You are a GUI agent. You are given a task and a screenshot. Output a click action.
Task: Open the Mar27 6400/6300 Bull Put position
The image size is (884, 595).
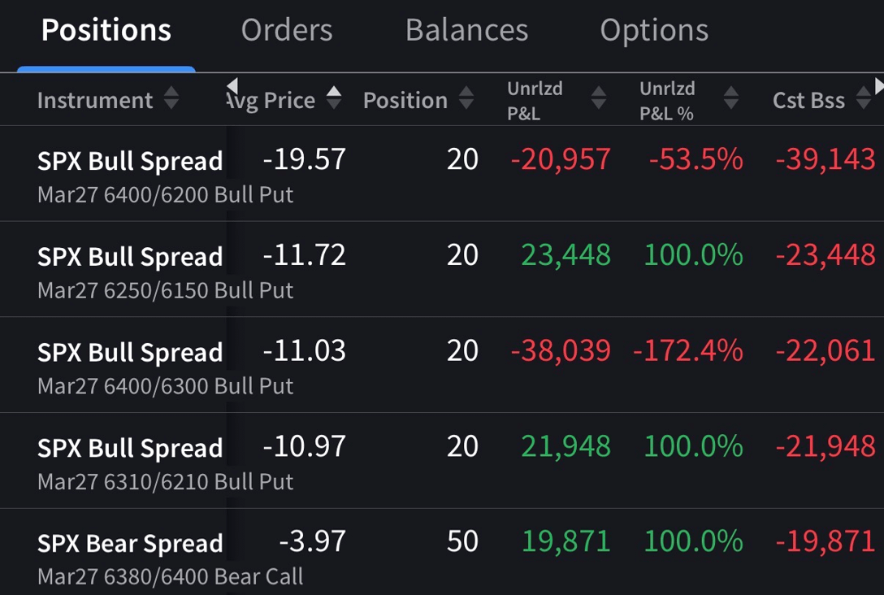(x=130, y=366)
